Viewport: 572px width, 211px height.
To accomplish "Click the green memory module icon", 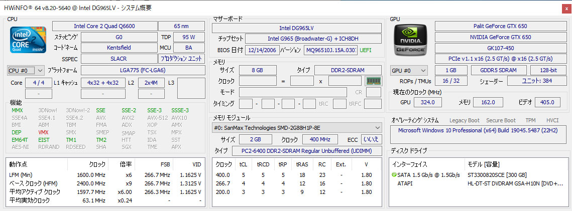I will click(373, 81).
